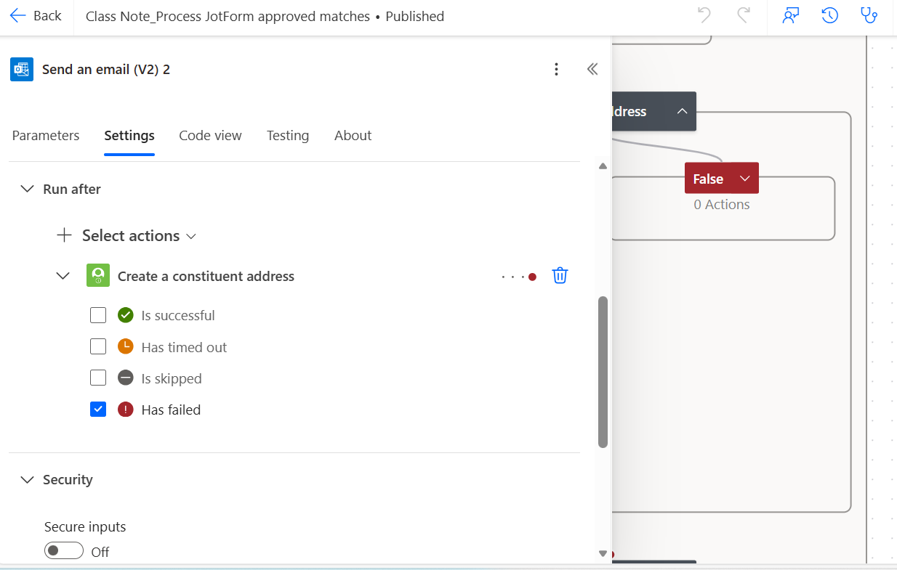Open the False branch dropdown arrow
The width and height of the screenshot is (897, 570).
(x=744, y=179)
